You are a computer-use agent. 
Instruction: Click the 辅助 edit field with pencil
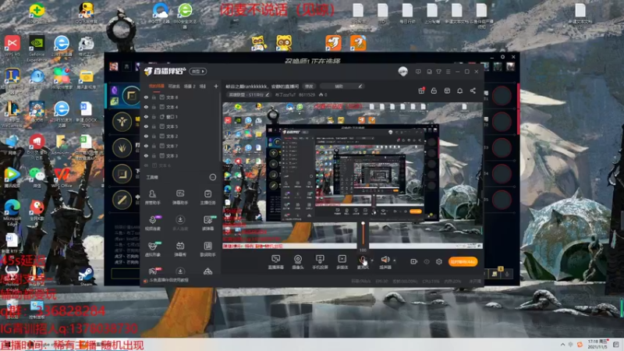click(x=342, y=86)
